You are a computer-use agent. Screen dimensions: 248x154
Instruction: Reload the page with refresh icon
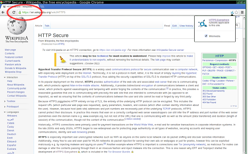14,12
